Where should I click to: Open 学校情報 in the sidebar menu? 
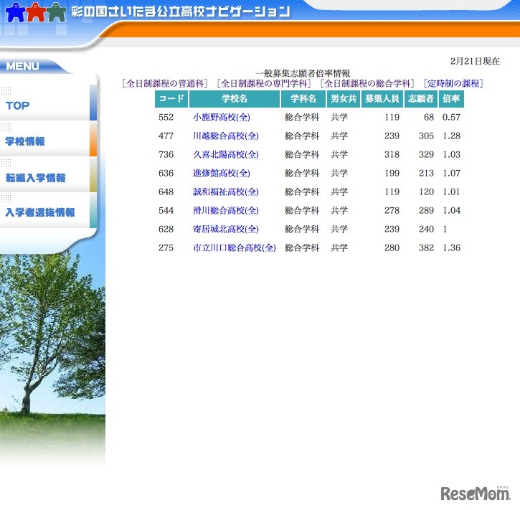25,141
